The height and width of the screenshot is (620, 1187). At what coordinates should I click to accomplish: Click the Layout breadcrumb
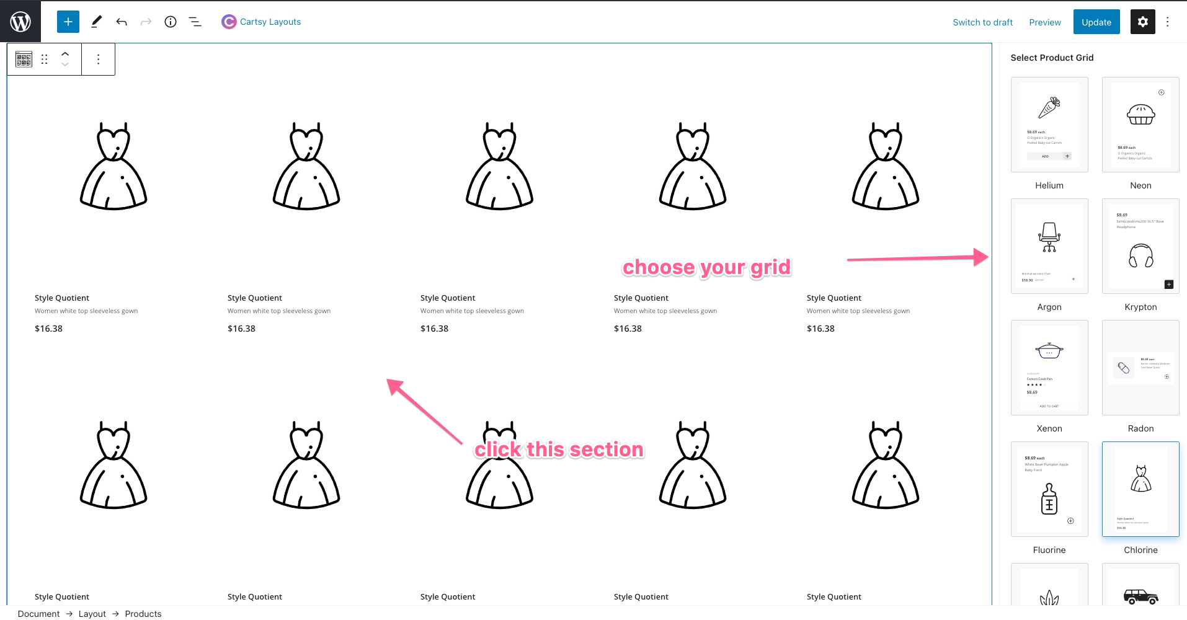pos(92,614)
